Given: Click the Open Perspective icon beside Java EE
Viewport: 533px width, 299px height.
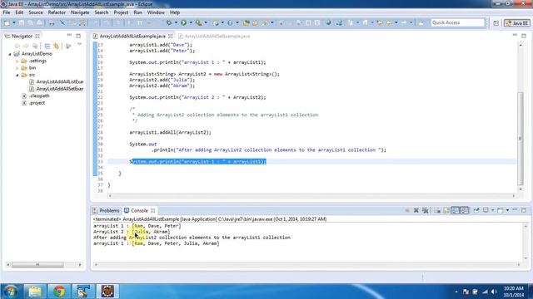Looking at the screenshot, I should click(496, 23).
